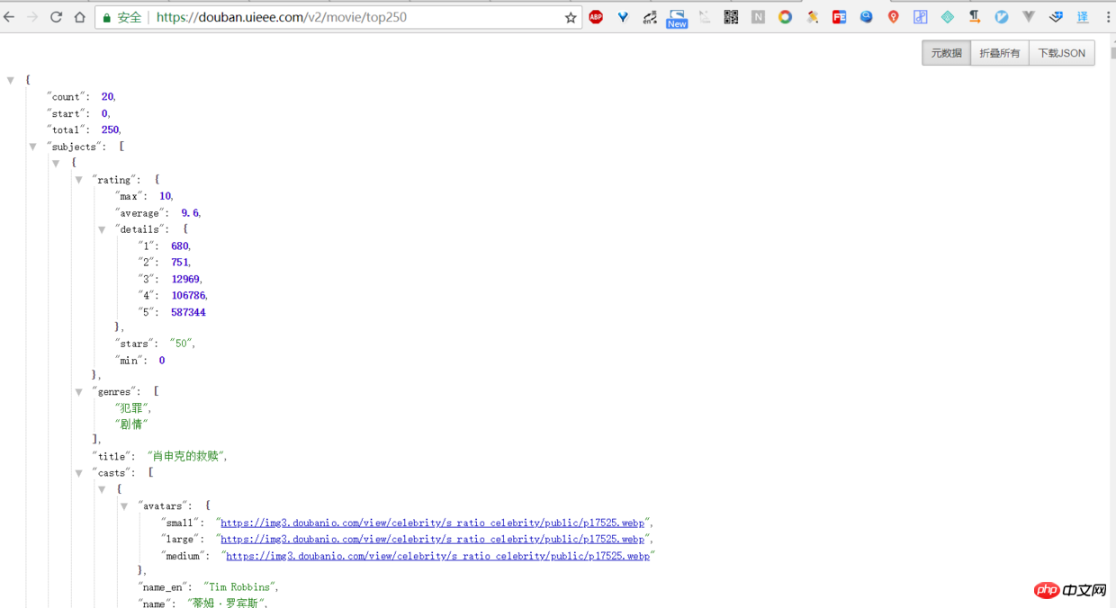Open the blue checkmark box extension
The image size is (1116, 608).
(1056, 17)
